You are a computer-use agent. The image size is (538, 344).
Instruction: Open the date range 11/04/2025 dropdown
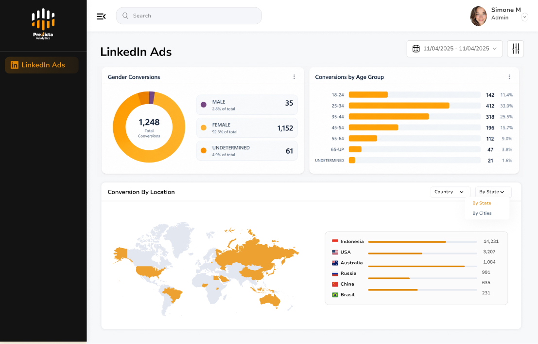coord(454,49)
